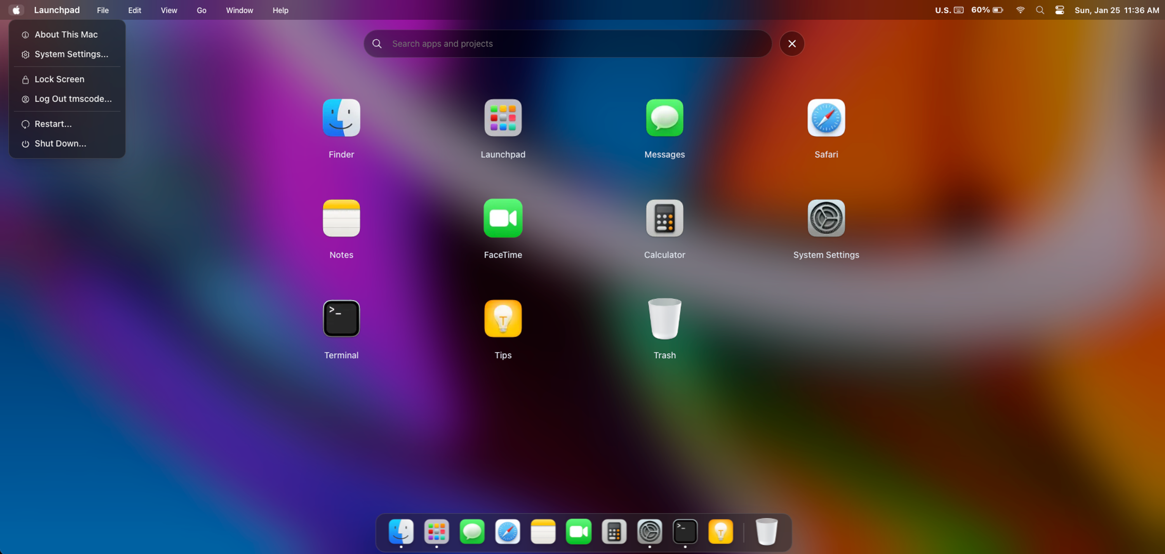This screenshot has width=1165, height=554.
Task: Click the Tips lightbulb icon in the Dock
Action: coord(720,531)
